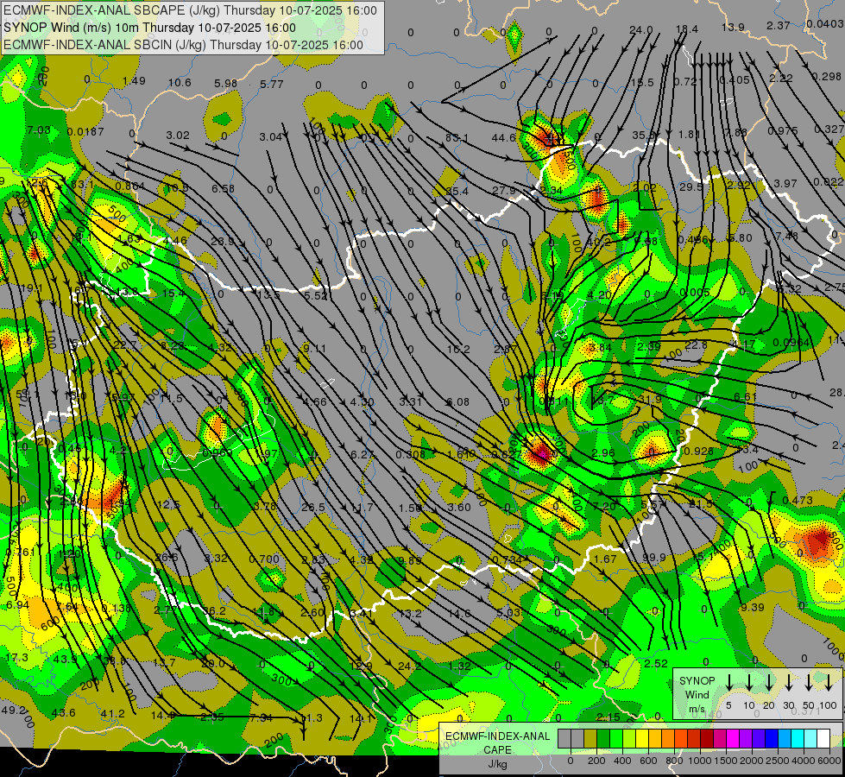Pick the olive CAPE legend swatch
This screenshot has width=845, height=777.
pyautogui.click(x=590, y=738)
